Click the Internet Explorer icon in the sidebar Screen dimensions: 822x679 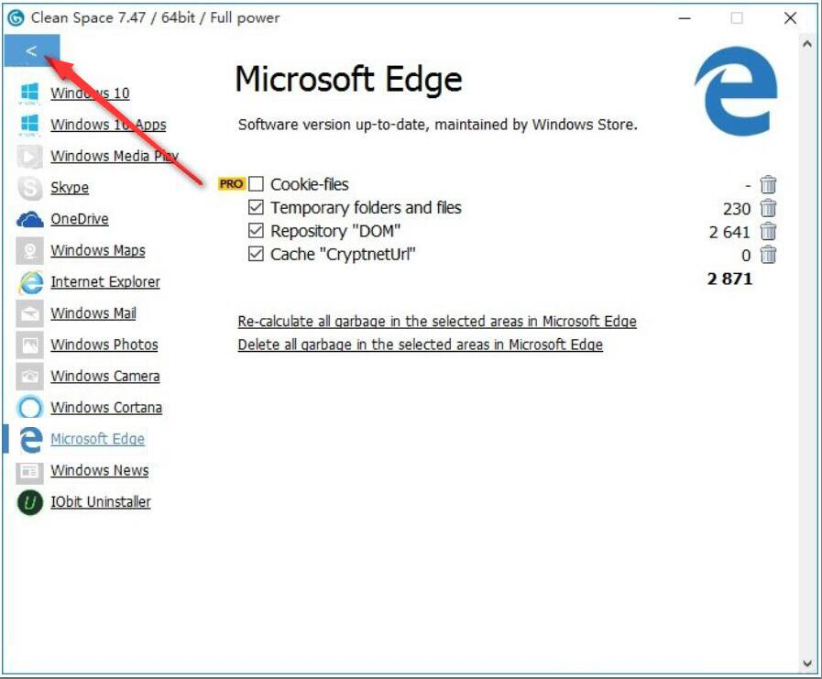[x=30, y=282]
